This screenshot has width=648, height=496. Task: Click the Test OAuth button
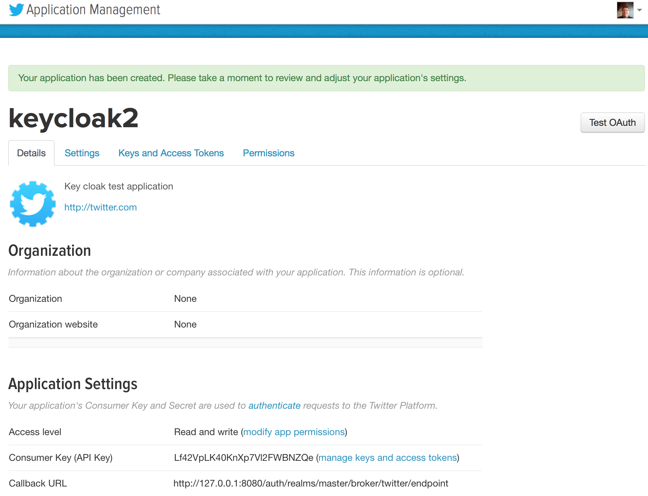click(612, 122)
